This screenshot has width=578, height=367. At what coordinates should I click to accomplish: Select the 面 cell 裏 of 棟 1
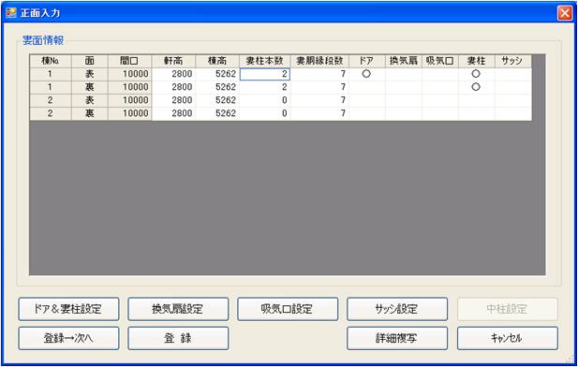[x=90, y=87]
